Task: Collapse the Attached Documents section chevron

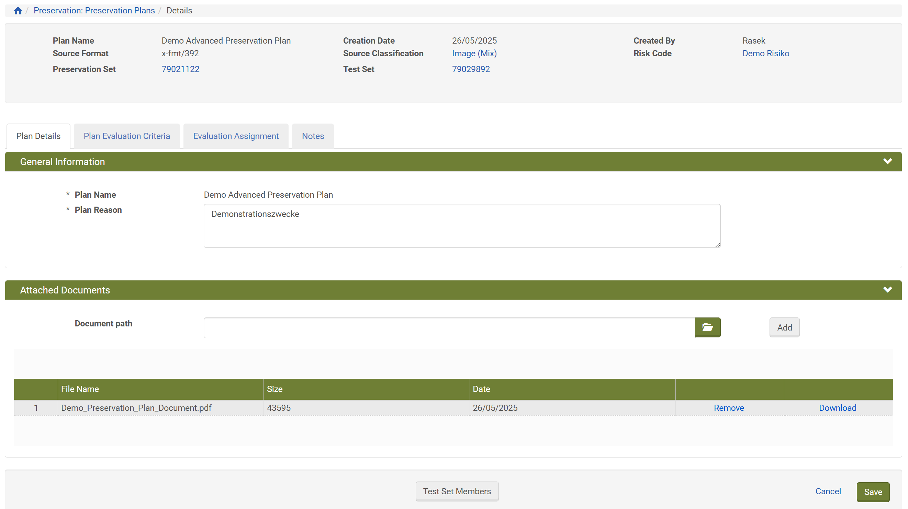Action: [x=887, y=290]
